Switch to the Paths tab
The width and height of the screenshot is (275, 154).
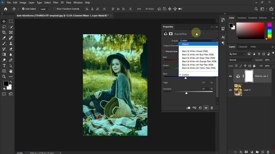[x=253, y=47]
